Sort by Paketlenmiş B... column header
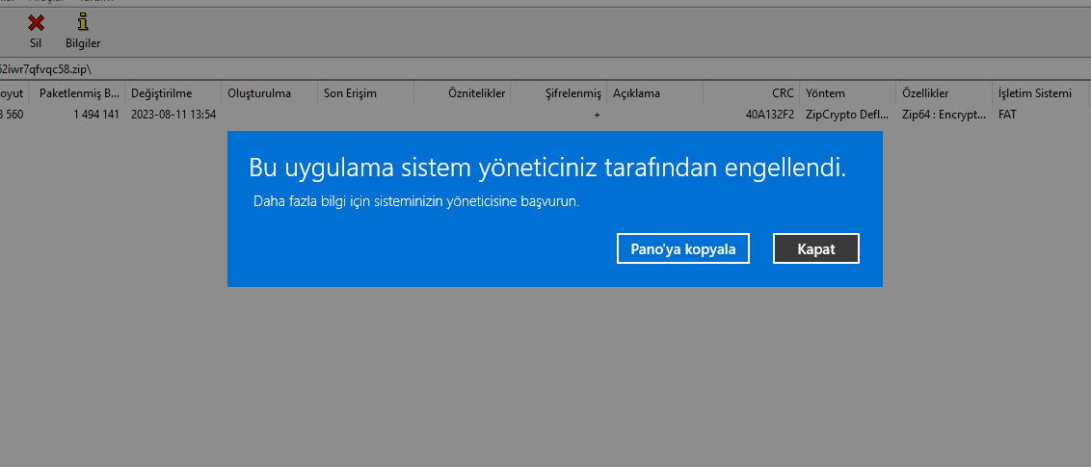This screenshot has height=467, width=1091. (77, 93)
